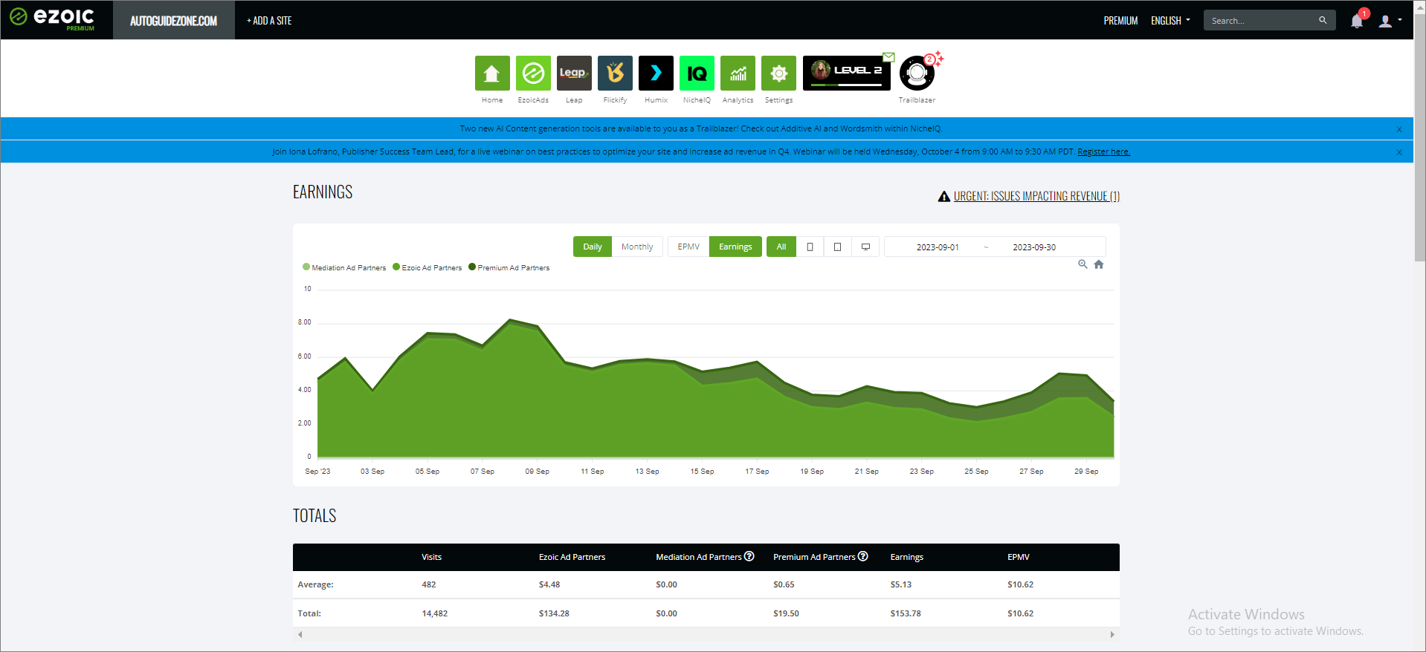The width and height of the screenshot is (1426, 652).
Task: Toggle Ezoic Ad Partners legend series
Action: 428,267
